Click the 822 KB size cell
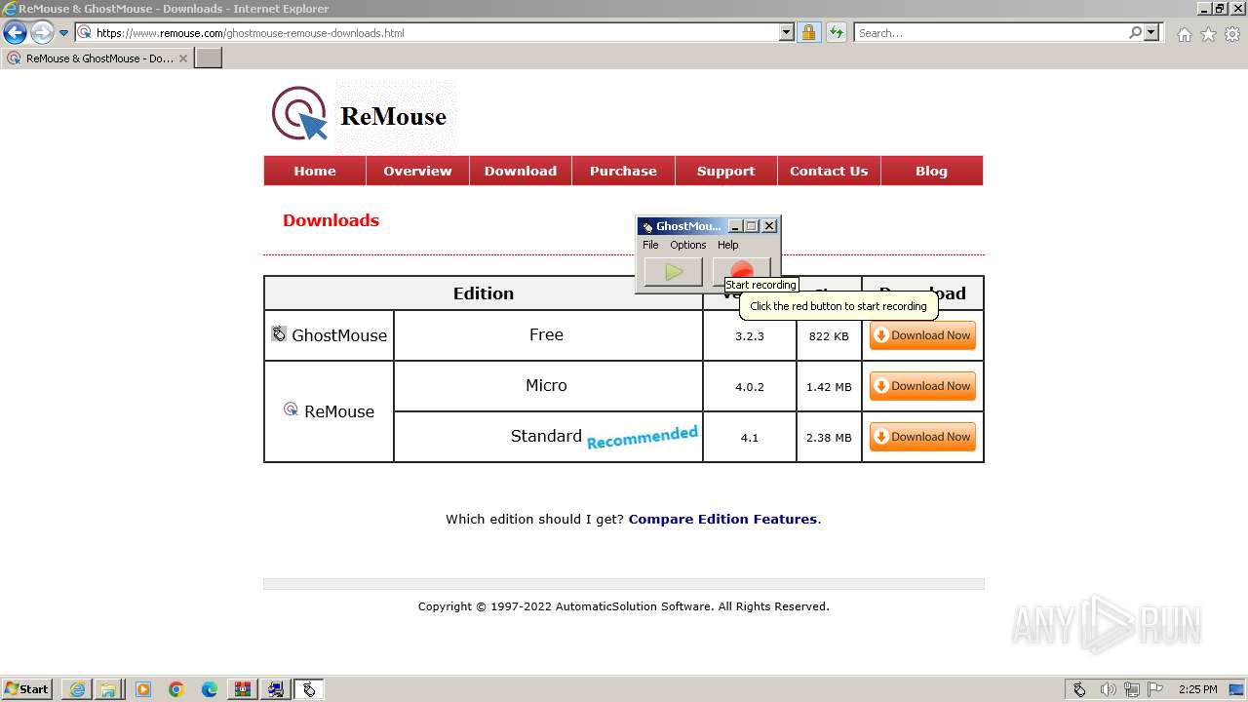 pos(829,335)
